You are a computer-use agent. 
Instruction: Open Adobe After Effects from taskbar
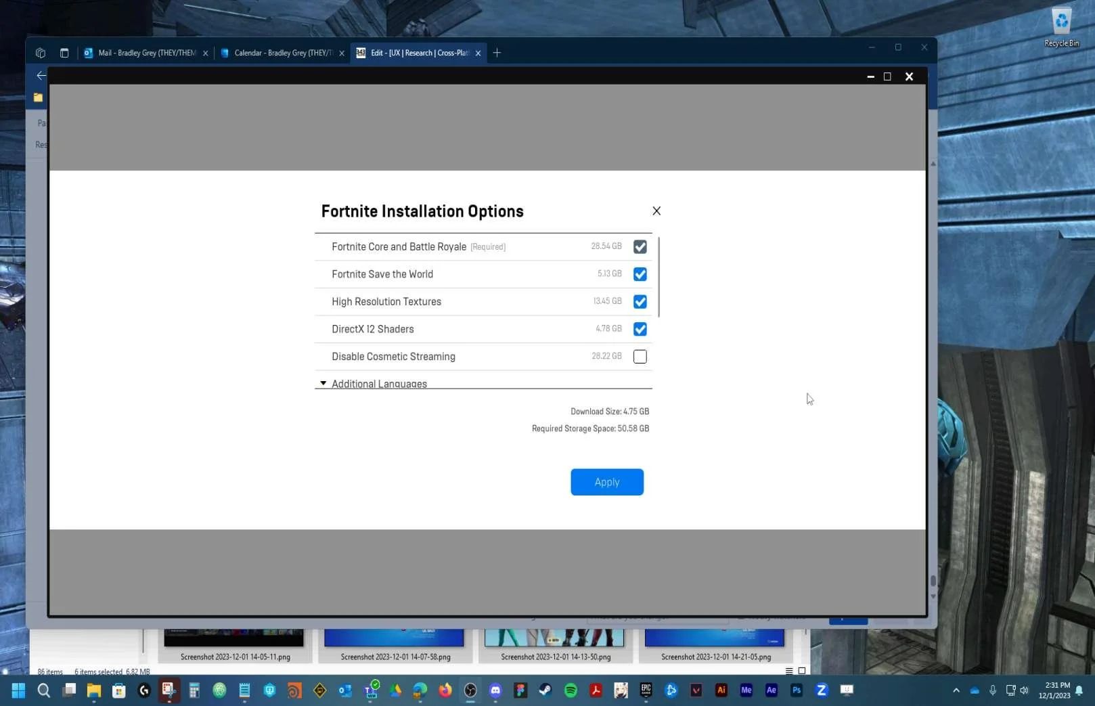(772, 690)
